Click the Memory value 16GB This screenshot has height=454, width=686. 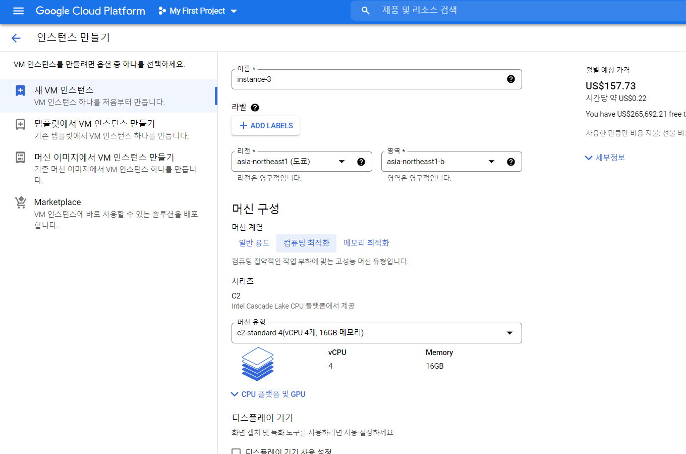click(x=435, y=366)
